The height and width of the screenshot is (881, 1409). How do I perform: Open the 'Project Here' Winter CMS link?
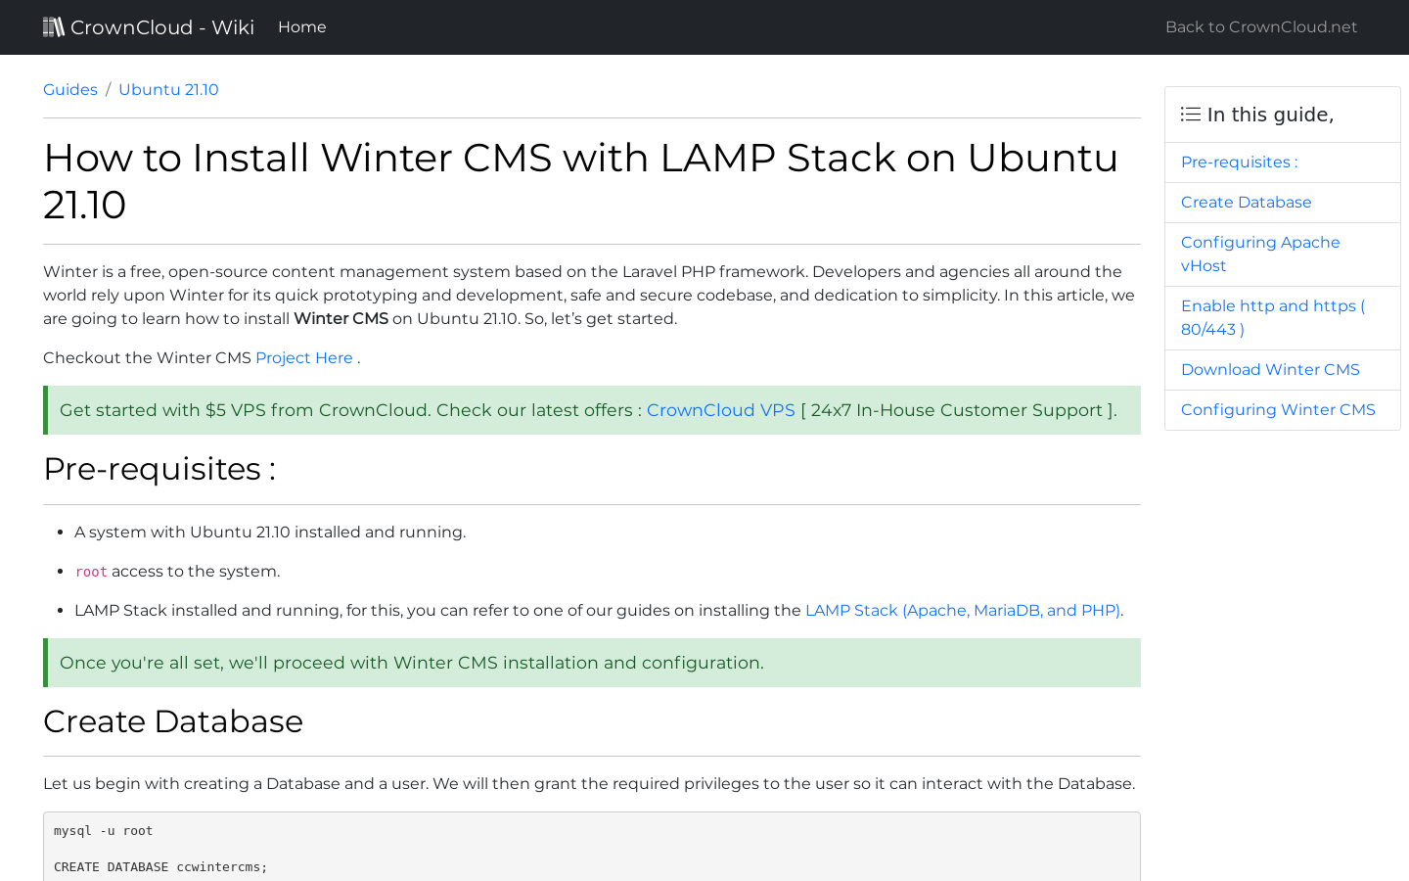tap(303, 357)
